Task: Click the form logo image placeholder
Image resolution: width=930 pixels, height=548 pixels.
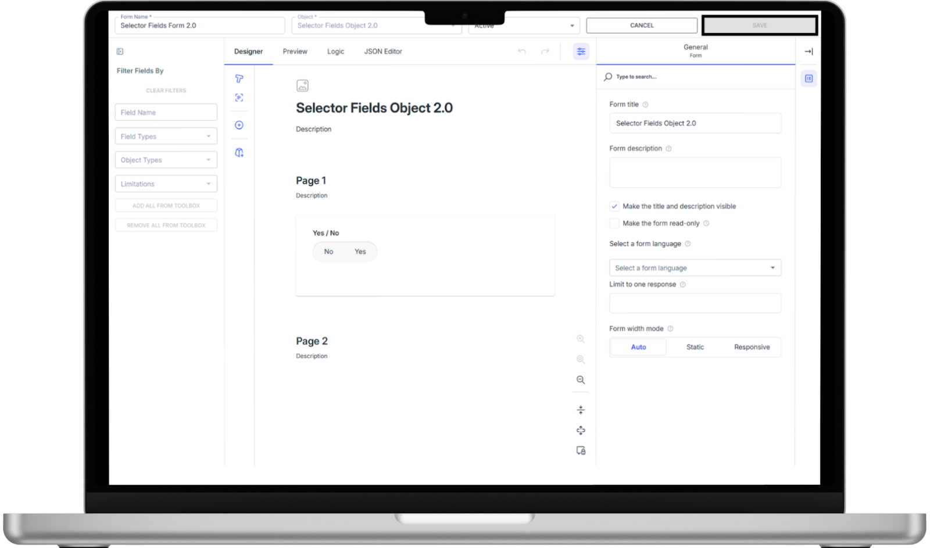Action: [x=302, y=86]
